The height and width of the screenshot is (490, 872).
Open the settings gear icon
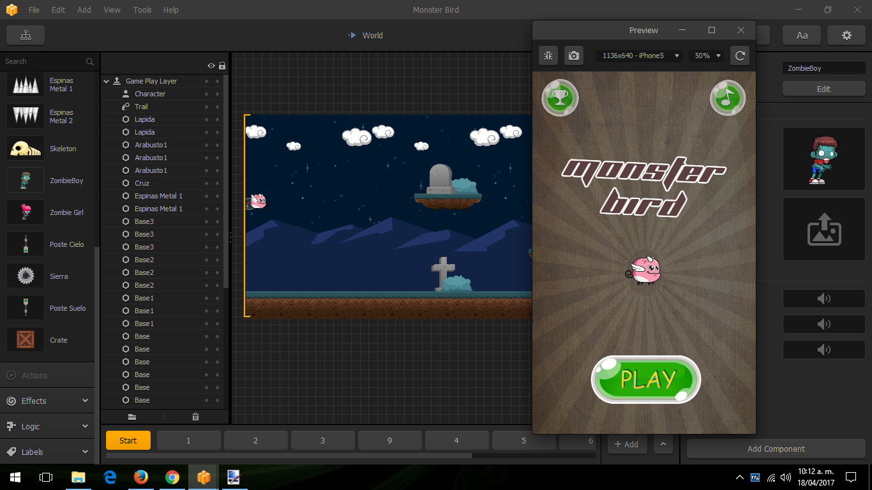(x=846, y=36)
